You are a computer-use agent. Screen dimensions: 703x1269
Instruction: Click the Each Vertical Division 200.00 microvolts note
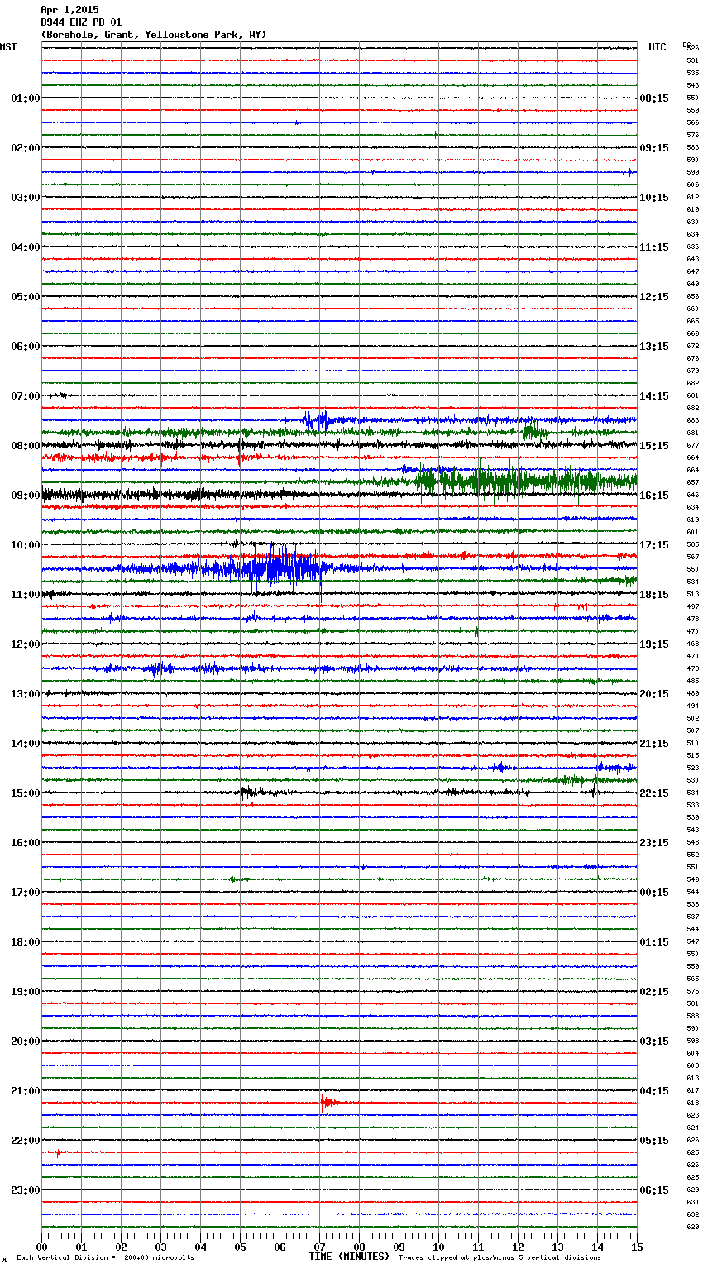click(106, 1257)
